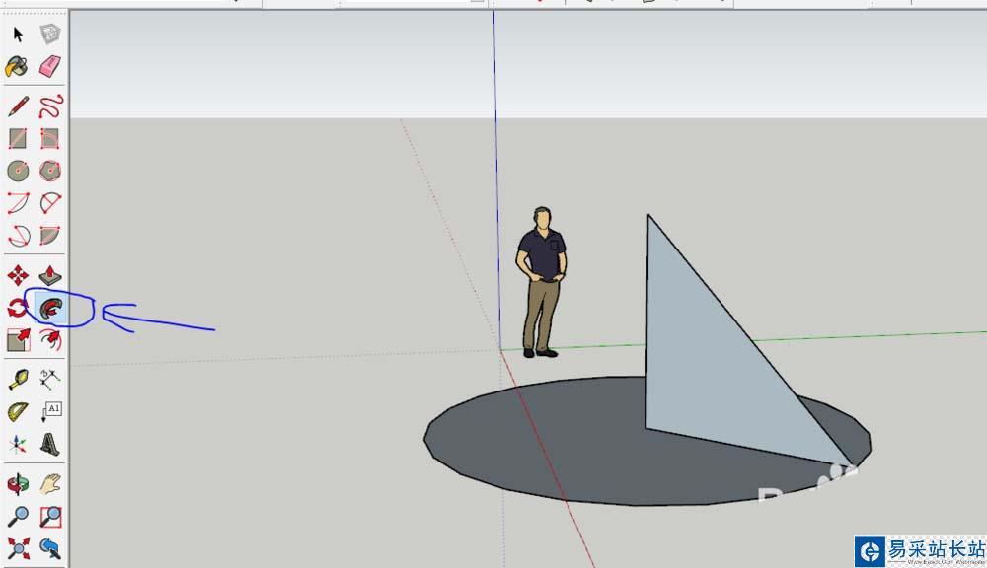Click the standing human figure in the model

pos(541,282)
